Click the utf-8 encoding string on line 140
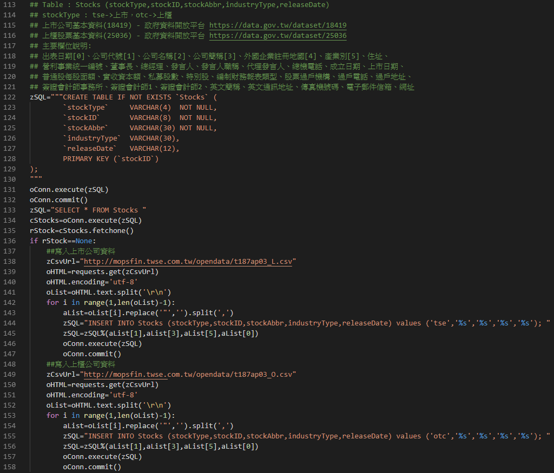Image resolution: width=554 pixels, height=473 pixels. click(x=124, y=282)
